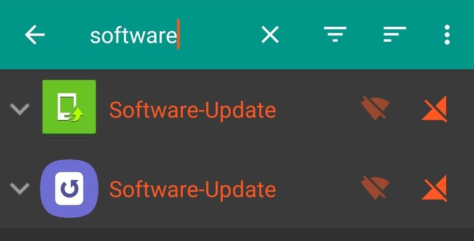
Task: Toggle mobile data for purple Software-Update
Action: coord(434,188)
